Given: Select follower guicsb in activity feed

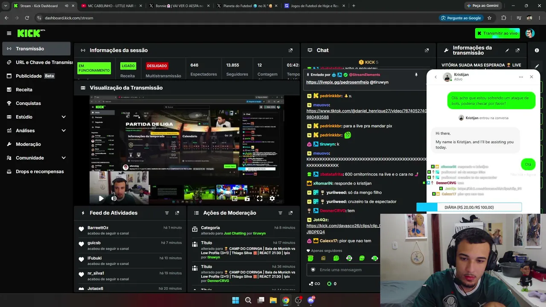Looking at the screenshot, I should pos(94,243).
